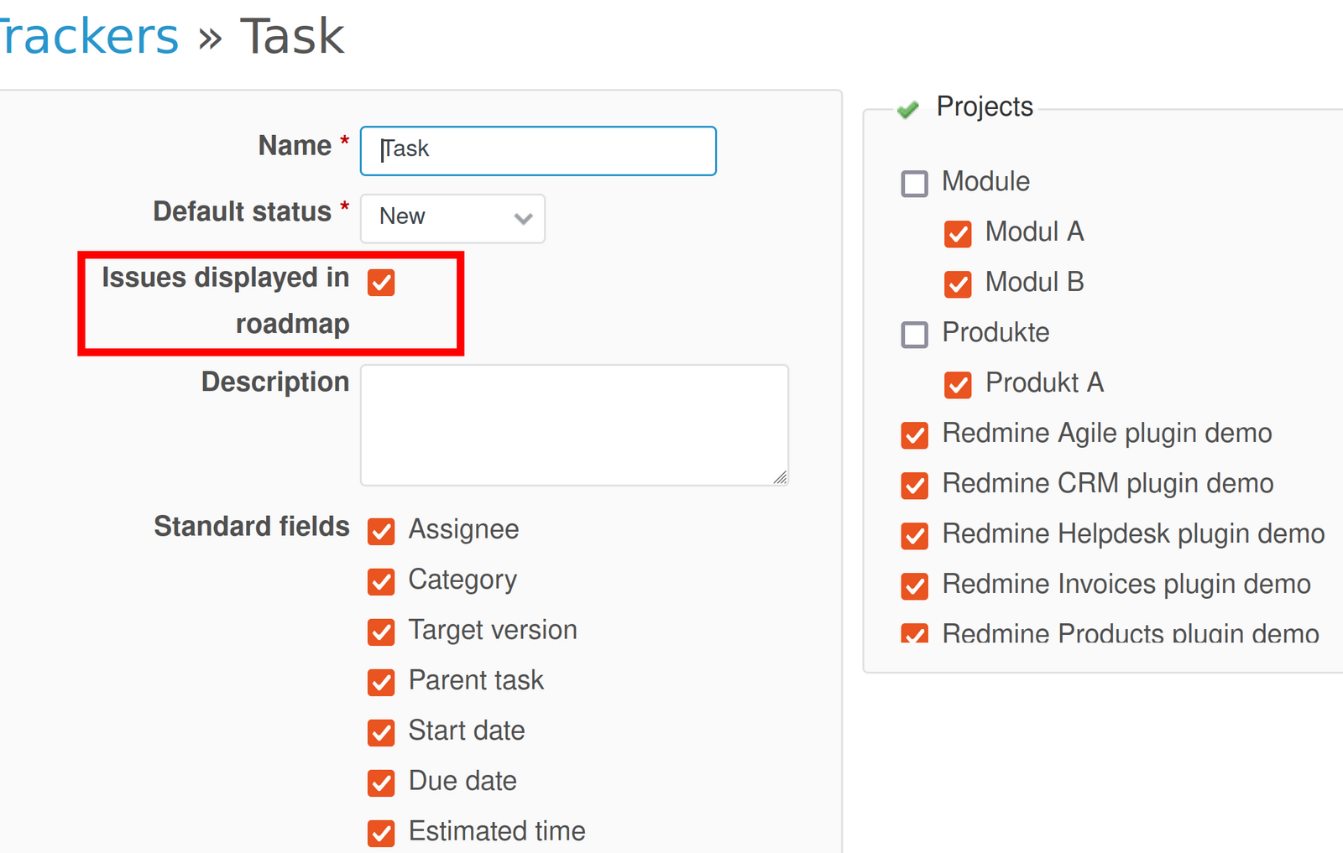
Task: Uncheck Redmine Agile plugin demo
Action: point(914,435)
